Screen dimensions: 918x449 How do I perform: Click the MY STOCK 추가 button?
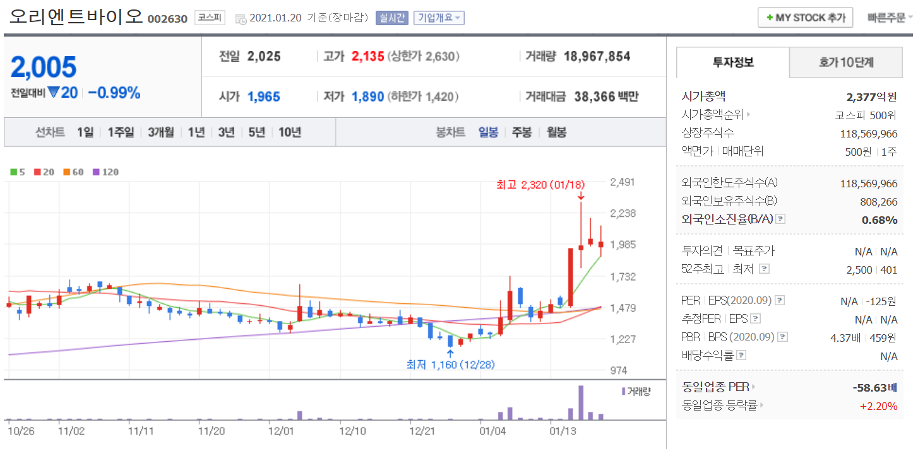coord(806,18)
